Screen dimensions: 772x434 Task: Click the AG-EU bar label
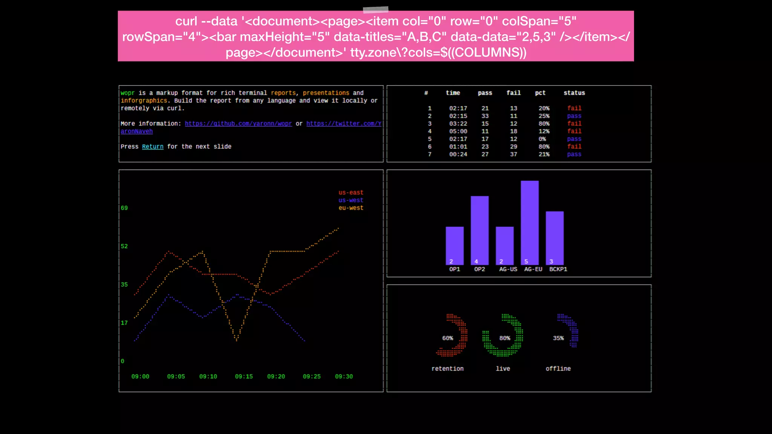[x=533, y=269]
